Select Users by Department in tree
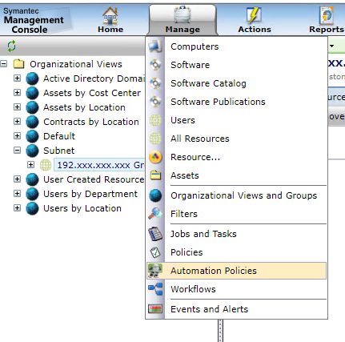 pos(90,194)
